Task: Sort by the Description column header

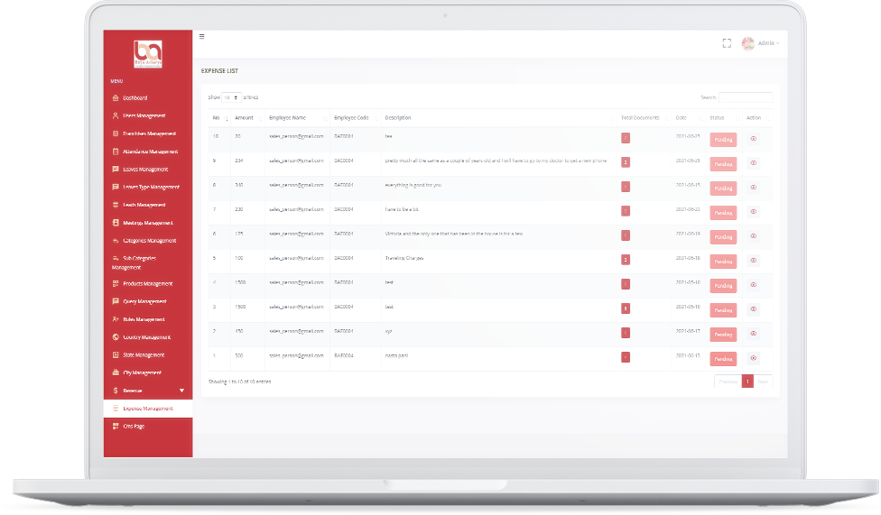Action: click(x=498, y=118)
